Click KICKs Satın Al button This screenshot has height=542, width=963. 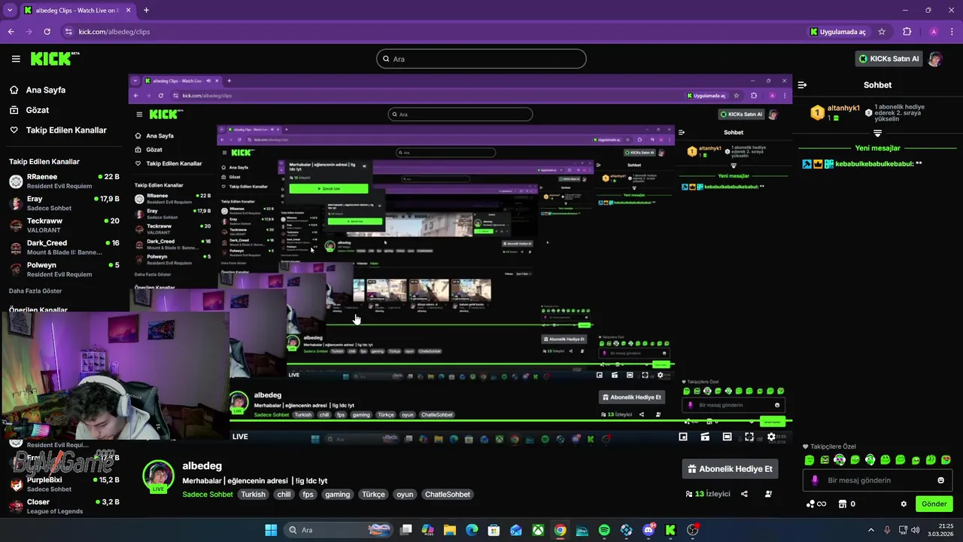pos(889,59)
